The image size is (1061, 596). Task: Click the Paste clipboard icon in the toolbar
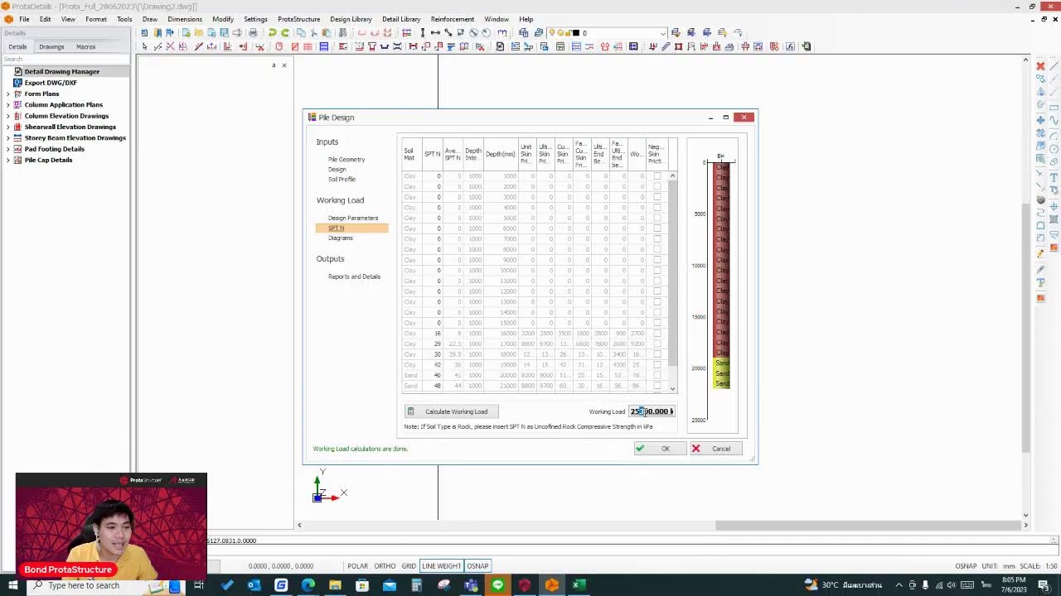point(327,33)
